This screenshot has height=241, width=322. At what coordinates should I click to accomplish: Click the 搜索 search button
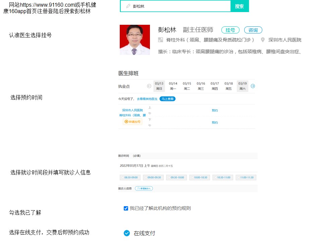239,6
